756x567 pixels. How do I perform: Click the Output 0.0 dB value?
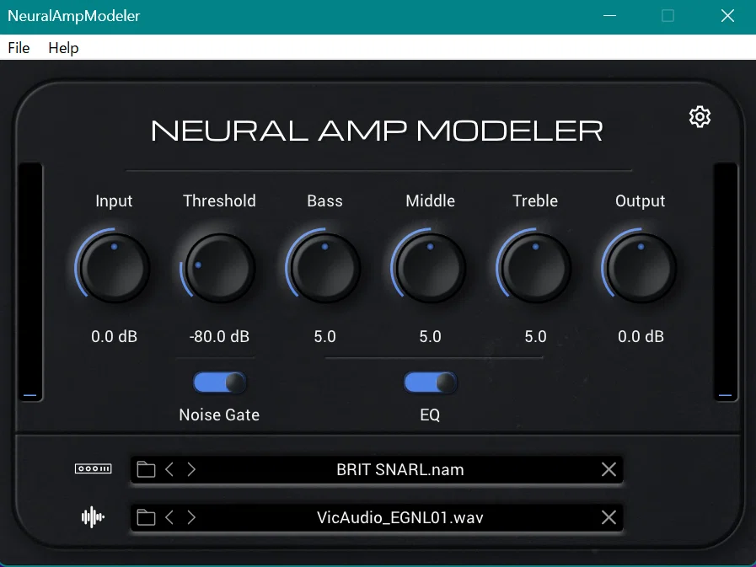click(641, 336)
